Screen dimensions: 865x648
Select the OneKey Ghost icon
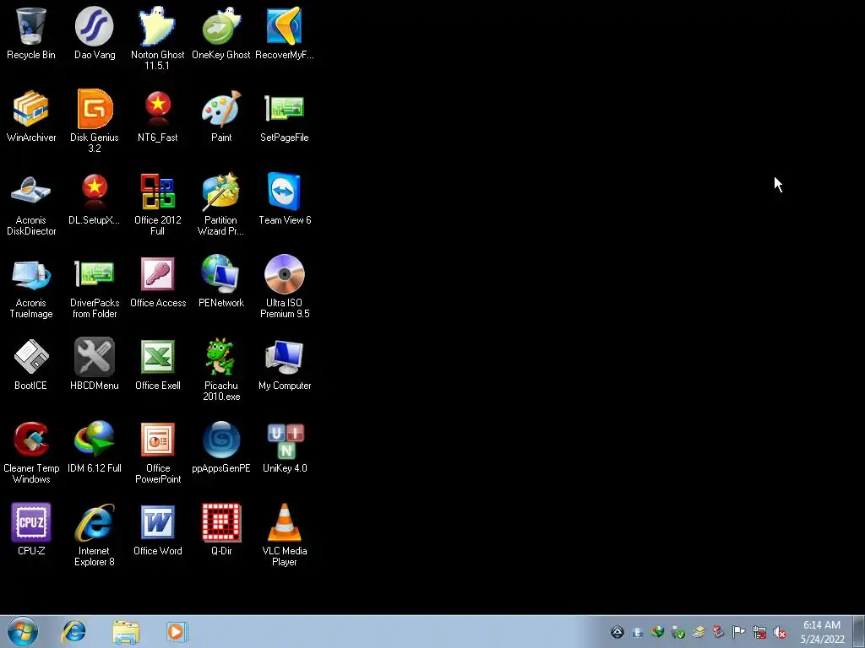tap(221, 33)
